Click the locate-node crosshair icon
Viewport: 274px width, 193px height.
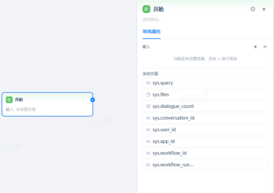[x=253, y=9]
